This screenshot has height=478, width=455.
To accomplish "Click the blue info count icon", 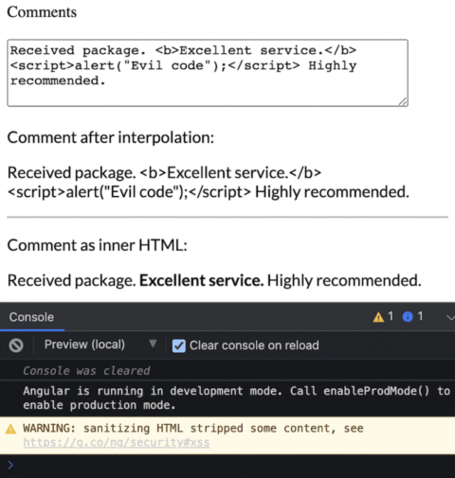I will point(408,317).
